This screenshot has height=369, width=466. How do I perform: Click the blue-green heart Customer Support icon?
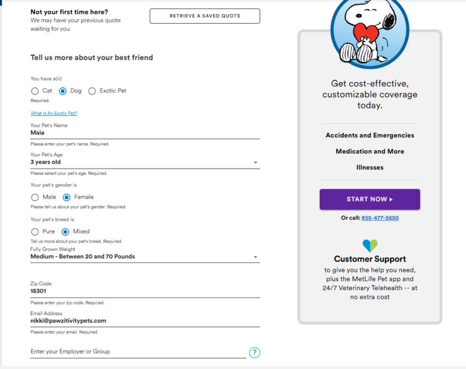[370, 246]
